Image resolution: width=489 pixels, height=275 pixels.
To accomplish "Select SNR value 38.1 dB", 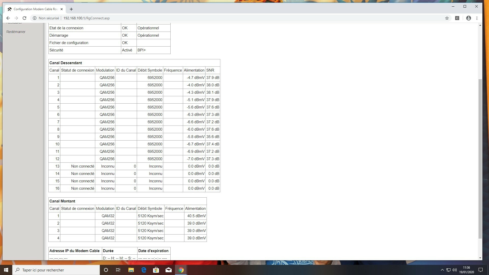I will pos(213,92).
